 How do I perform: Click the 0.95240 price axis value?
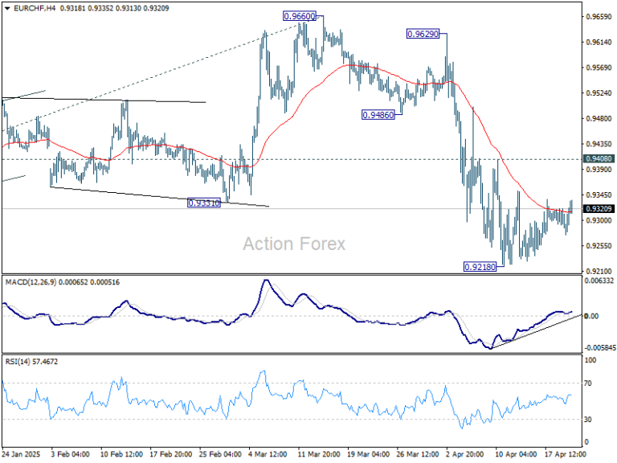599,93
